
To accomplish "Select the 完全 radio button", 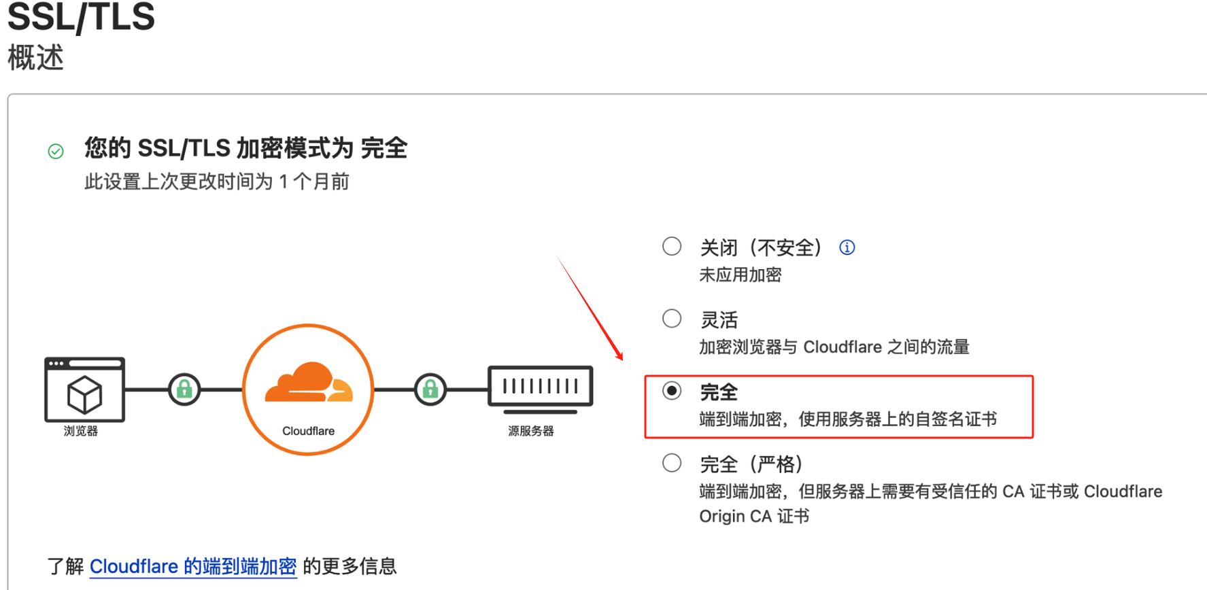I will pyautogui.click(x=672, y=391).
